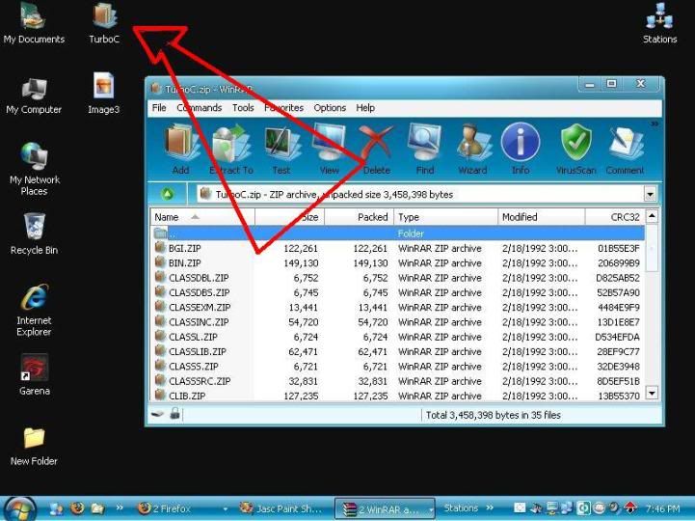Select the TurboC desktop icon
The image size is (695, 521).
(104, 23)
